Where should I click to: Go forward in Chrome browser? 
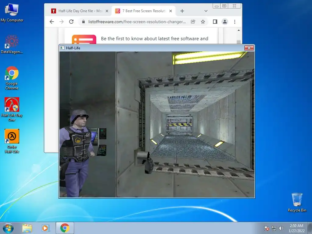(62, 22)
